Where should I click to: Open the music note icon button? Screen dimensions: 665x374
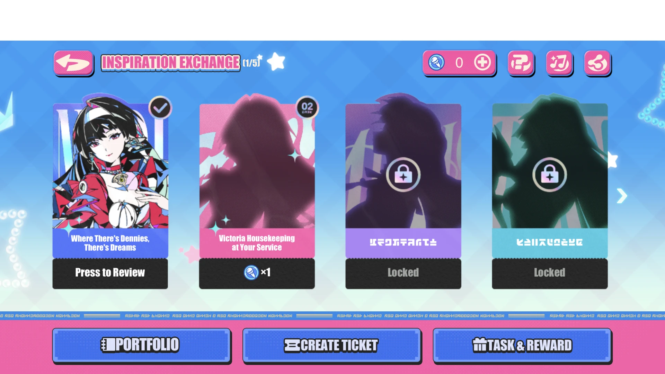559,63
